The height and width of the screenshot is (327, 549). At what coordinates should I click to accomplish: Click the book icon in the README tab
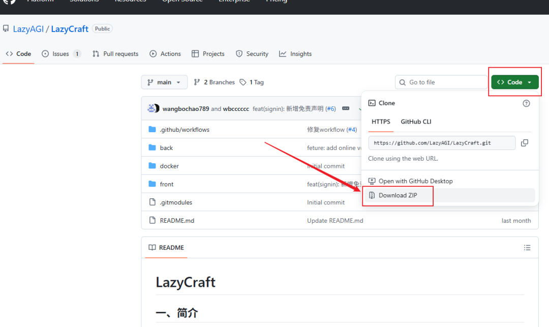click(152, 248)
